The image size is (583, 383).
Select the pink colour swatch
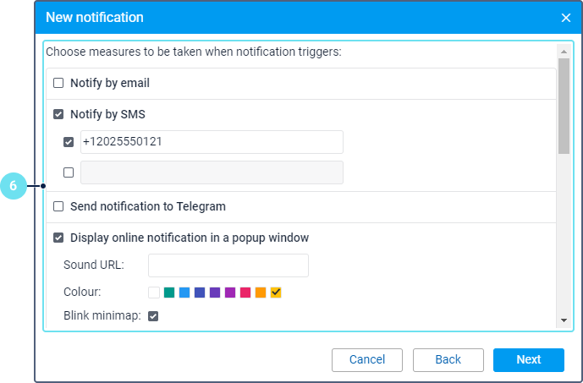(245, 293)
